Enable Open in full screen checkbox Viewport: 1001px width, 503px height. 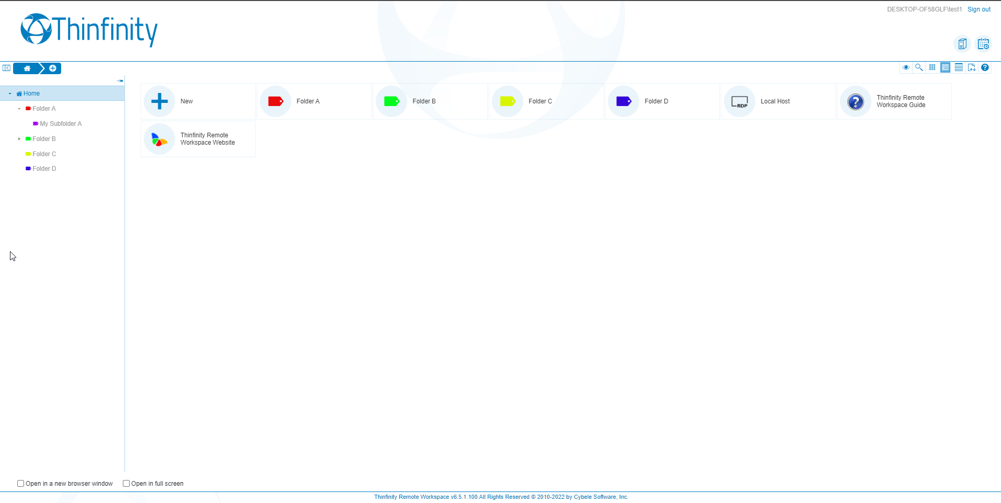tap(126, 484)
